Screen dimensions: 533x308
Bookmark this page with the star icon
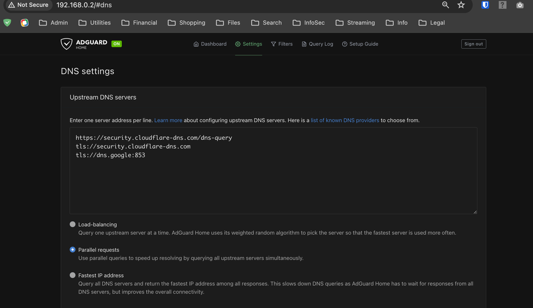[x=461, y=5]
